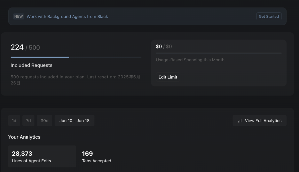The image size is (299, 172).
Task: Select the Lines of Agent Edits card
Action: click(42, 157)
